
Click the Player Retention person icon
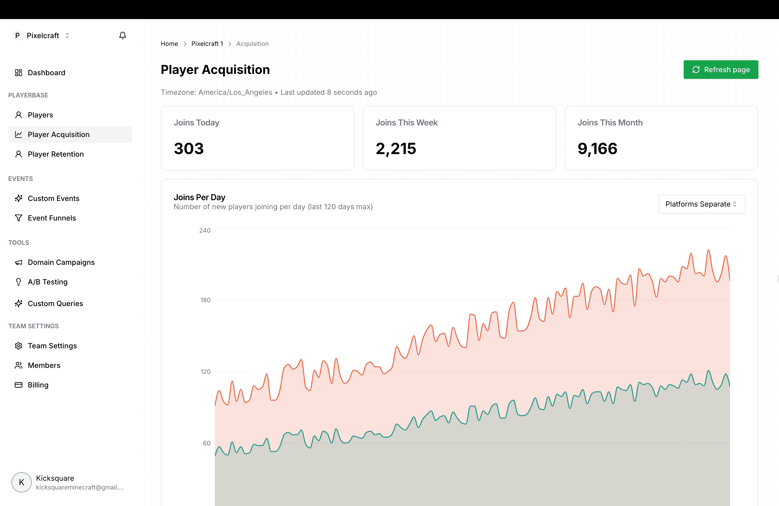(19, 154)
